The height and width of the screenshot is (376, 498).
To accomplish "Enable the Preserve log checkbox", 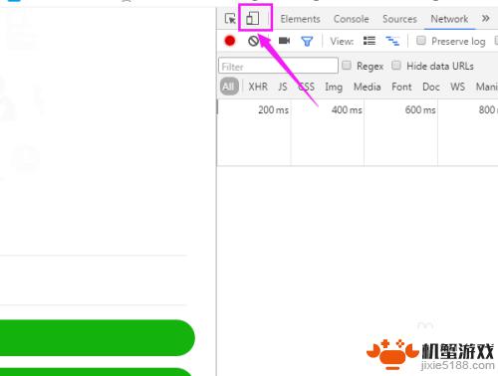I will tap(421, 41).
